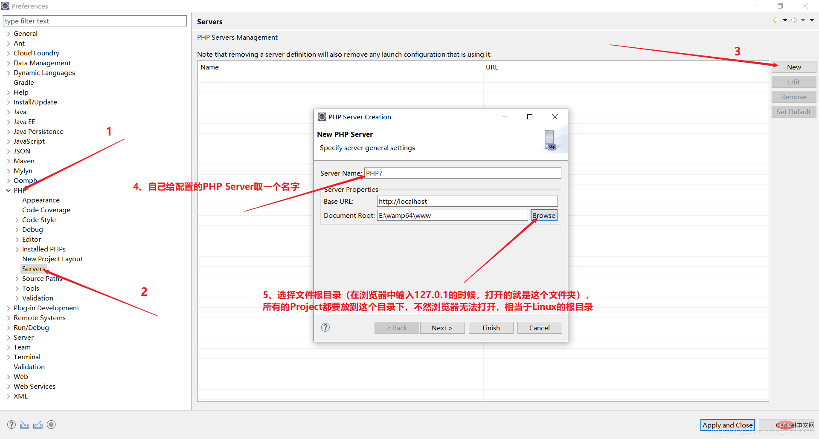Image resolution: width=819 pixels, height=439 pixels.
Task: Close the PHP Server Creation dialog
Action: [x=555, y=117]
